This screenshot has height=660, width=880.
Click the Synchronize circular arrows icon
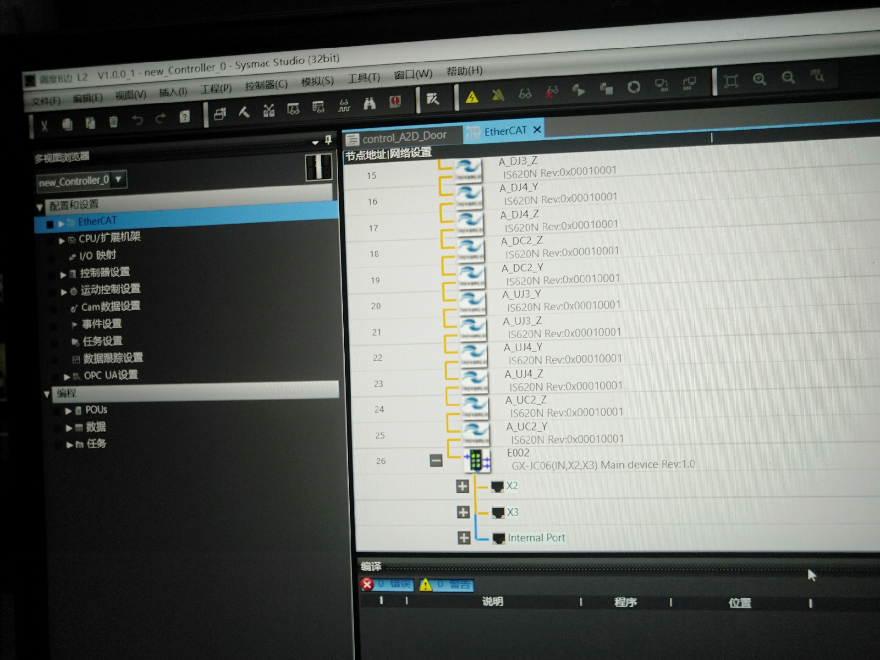[x=634, y=87]
